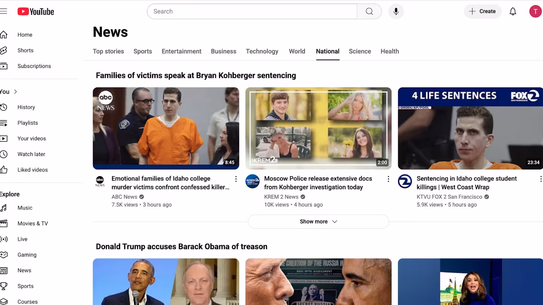
Task: Open the KTVU FOX 2 San Francisco channel link
Action: pyautogui.click(x=449, y=197)
